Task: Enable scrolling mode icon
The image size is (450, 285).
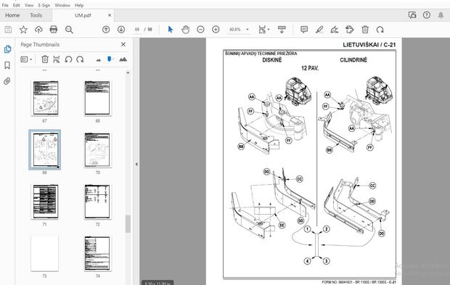Action: coord(282,29)
